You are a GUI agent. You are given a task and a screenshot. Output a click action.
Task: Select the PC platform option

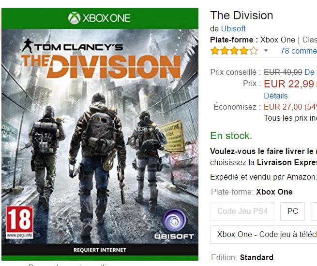(x=292, y=211)
